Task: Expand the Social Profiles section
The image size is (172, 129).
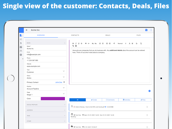Action: click(46, 104)
